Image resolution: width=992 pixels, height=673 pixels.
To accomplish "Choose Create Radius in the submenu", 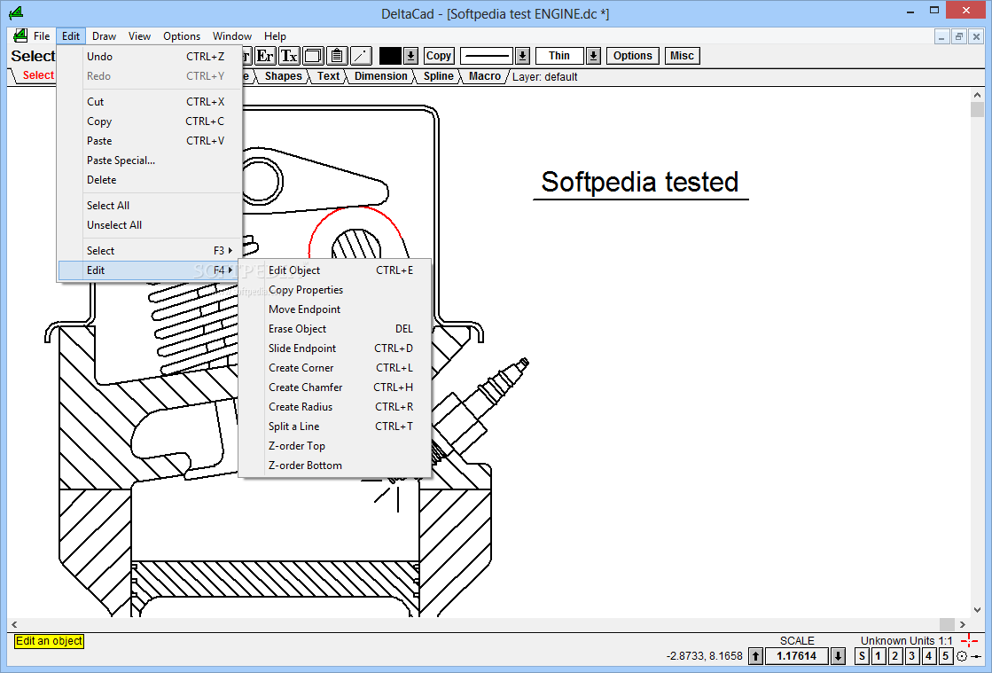I will click(335, 407).
